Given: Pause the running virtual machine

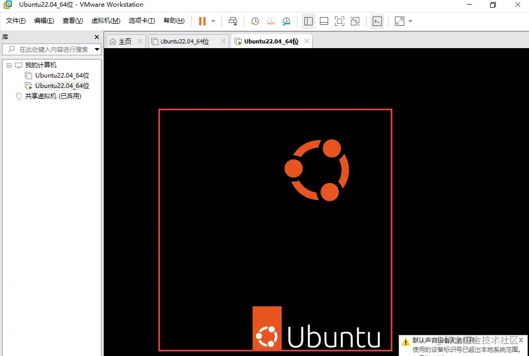Looking at the screenshot, I should tap(202, 21).
